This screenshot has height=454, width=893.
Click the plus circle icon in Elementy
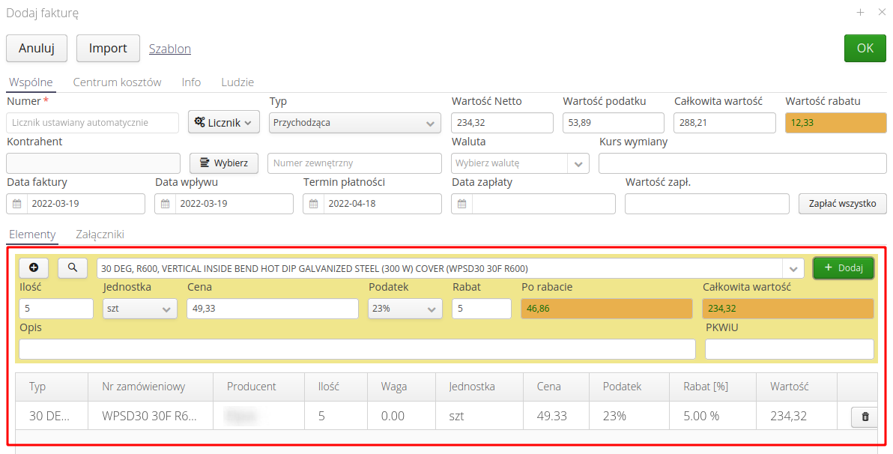[x=34, y=267]
